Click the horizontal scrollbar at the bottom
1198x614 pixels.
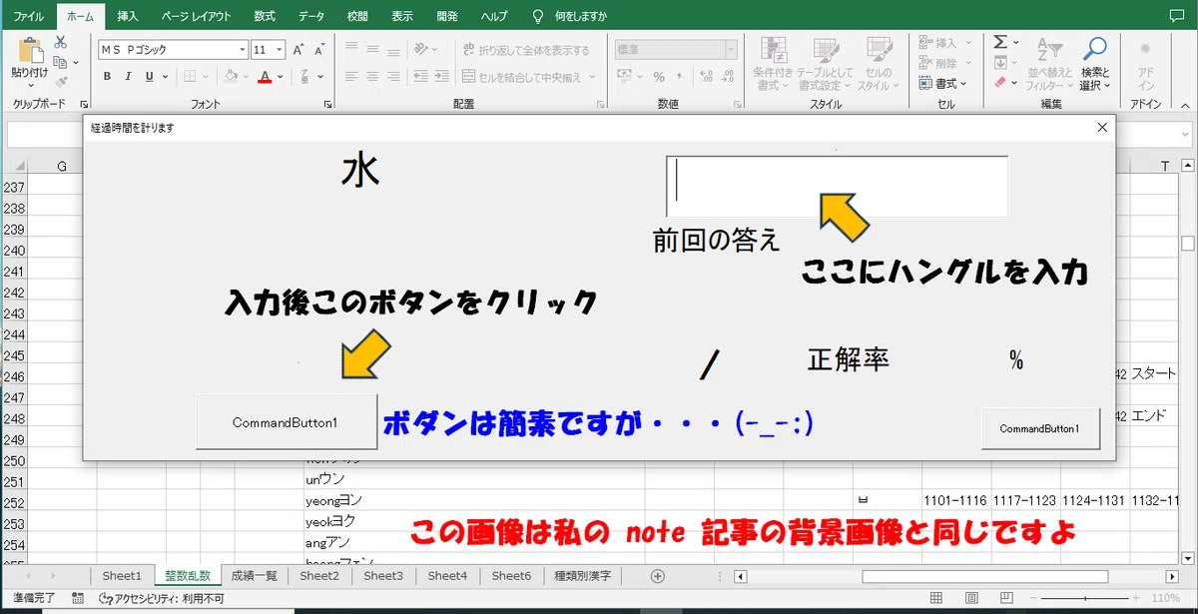coord(983,576)
